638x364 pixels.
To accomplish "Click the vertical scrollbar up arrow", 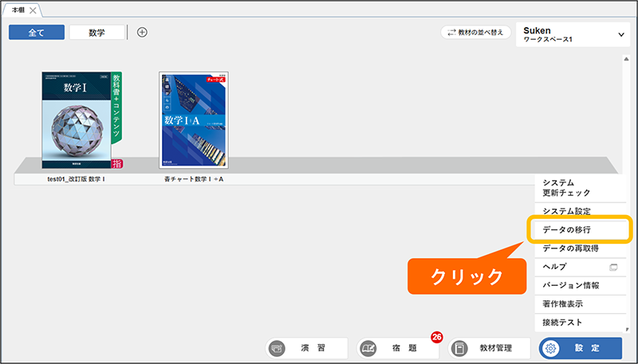I will pyautogui.click(x=626, y=59).
